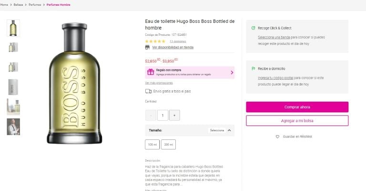
Task: Collapse the Tamaño size section
Action: point(229,130)
